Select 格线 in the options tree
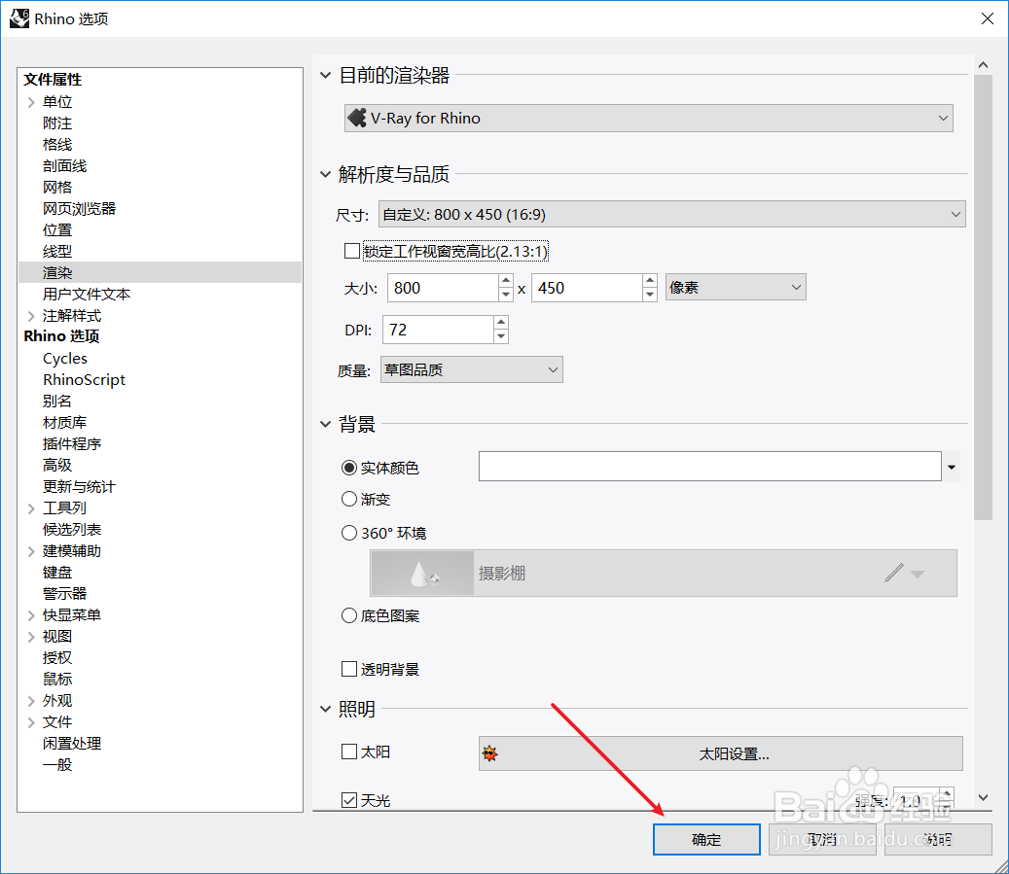 coord(57,144)
